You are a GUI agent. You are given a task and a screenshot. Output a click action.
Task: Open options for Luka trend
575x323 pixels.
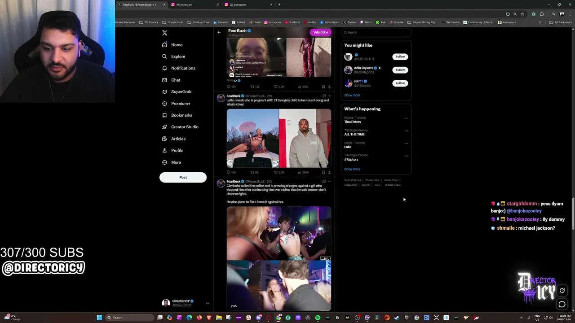point(406,144)
